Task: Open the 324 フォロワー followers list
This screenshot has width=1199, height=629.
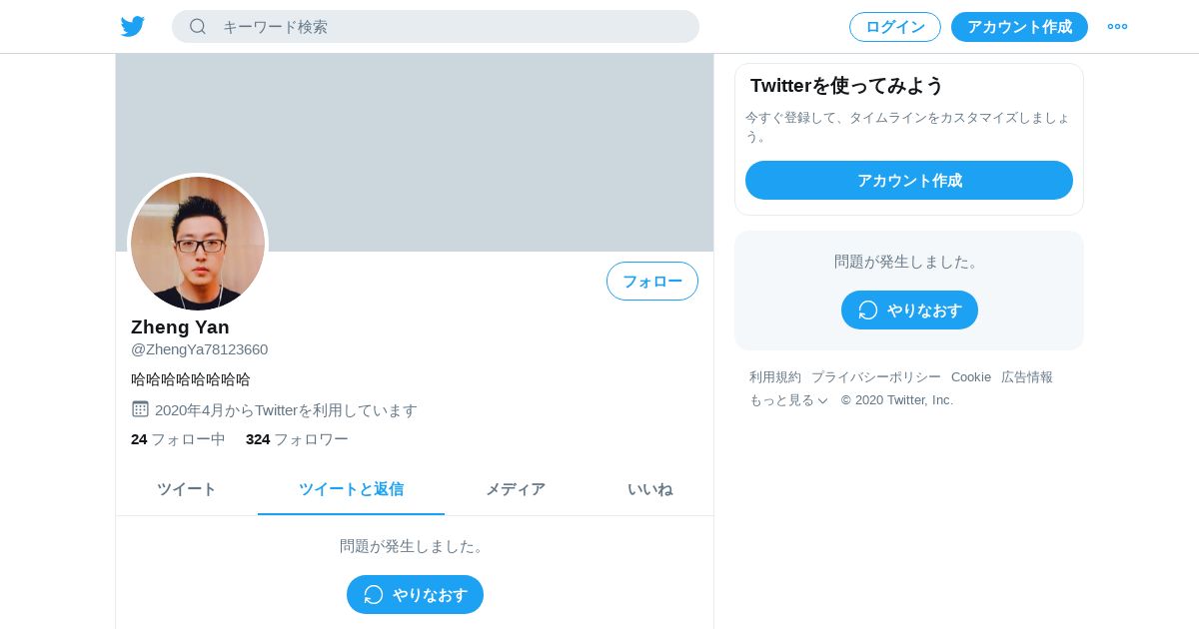Action: (x=297, y=439)
